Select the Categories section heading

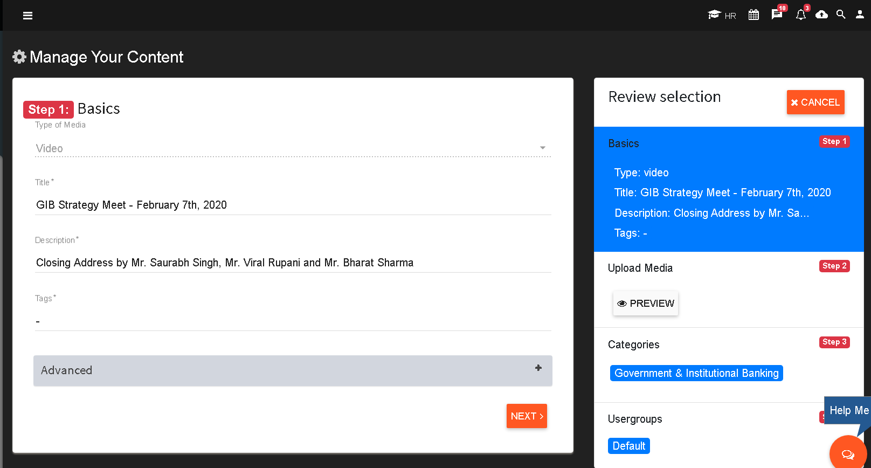pos(634,345)
